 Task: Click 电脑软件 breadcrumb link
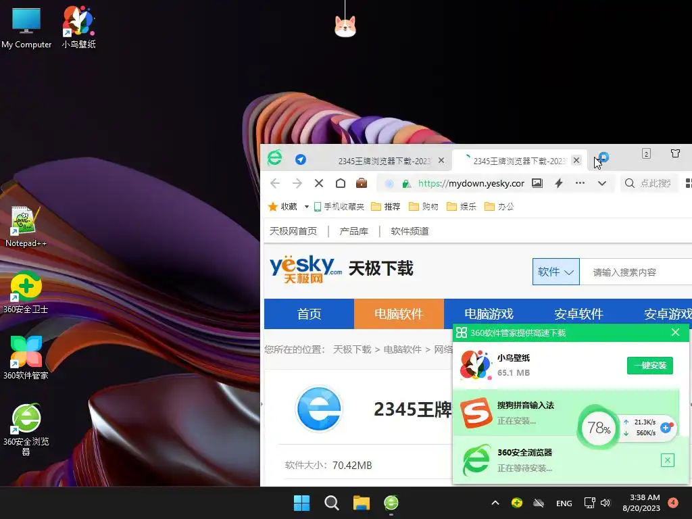403,349
